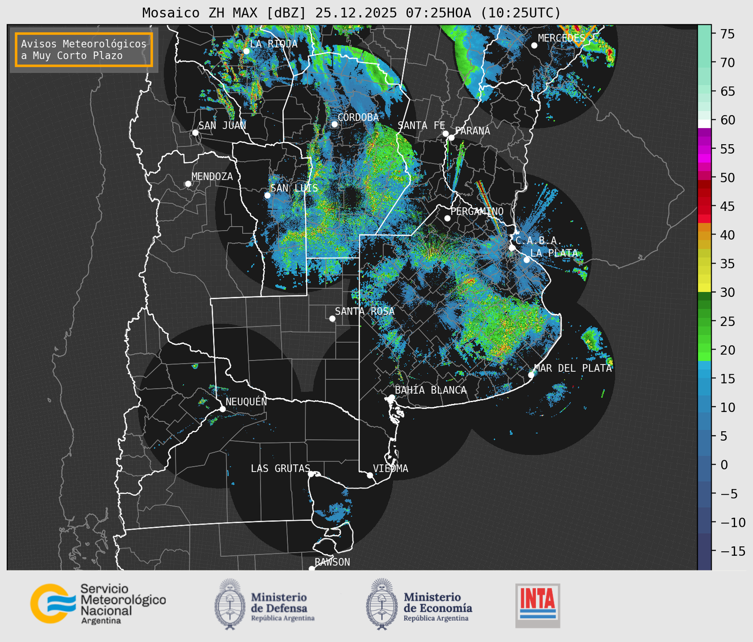This screenshot has width=753, height=642.
Task: Click the PERGAMINO city marker dot
Action: tap(447, 218)
